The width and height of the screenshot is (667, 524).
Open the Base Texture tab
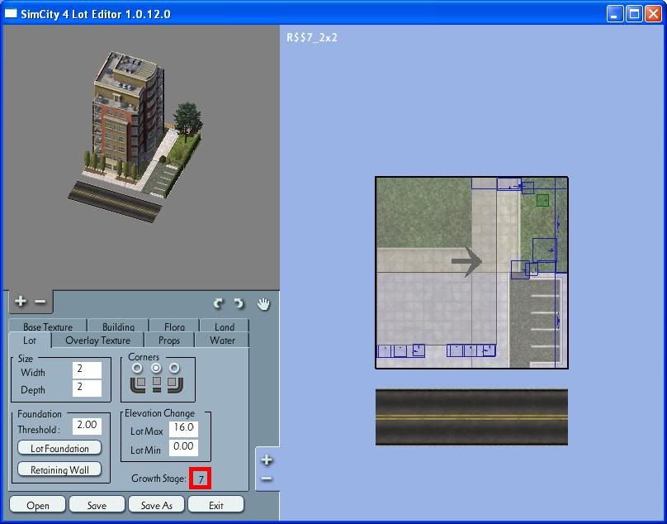pyautogui.click(x=48, y=326)
